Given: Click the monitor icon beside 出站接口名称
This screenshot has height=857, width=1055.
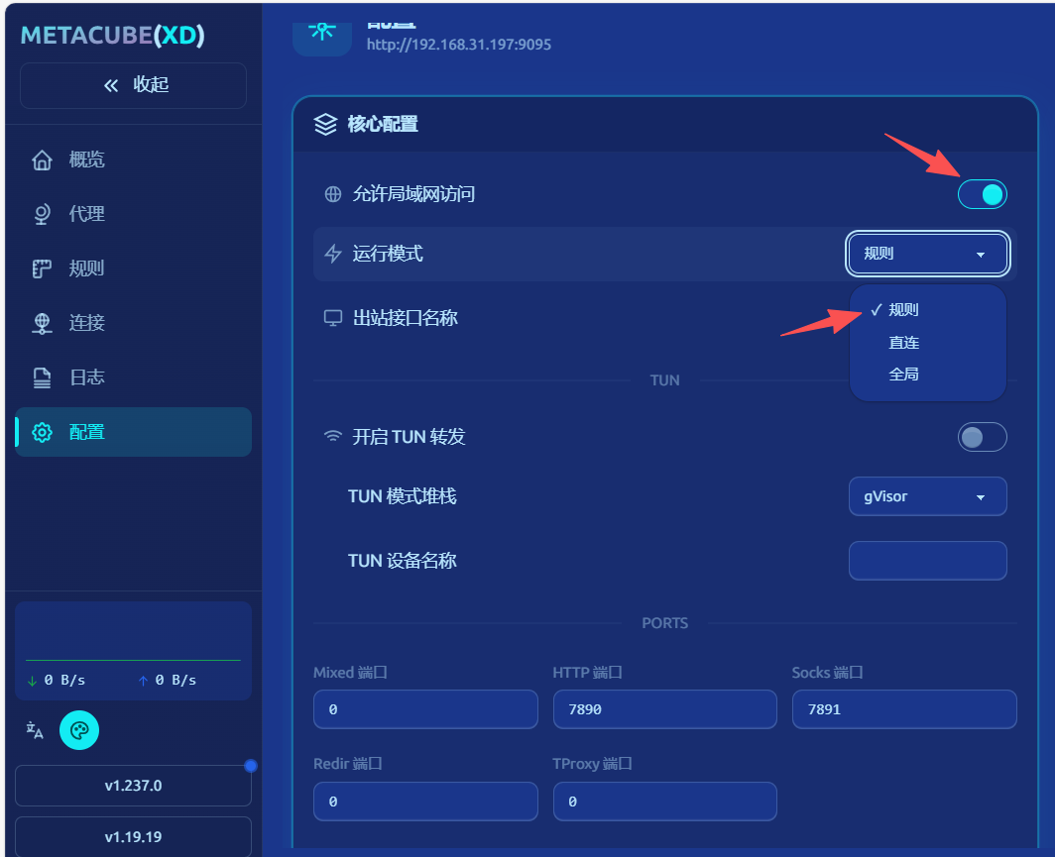Looking at the screenshot, I should click(x=333, y=318).
